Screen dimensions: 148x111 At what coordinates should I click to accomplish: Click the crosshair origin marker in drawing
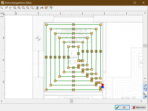[38, 39]
